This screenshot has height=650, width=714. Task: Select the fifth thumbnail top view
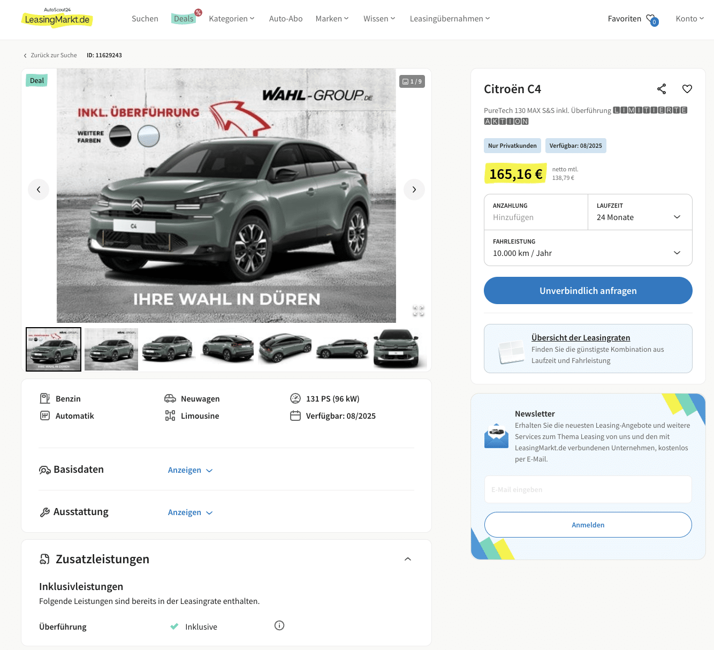285,349
